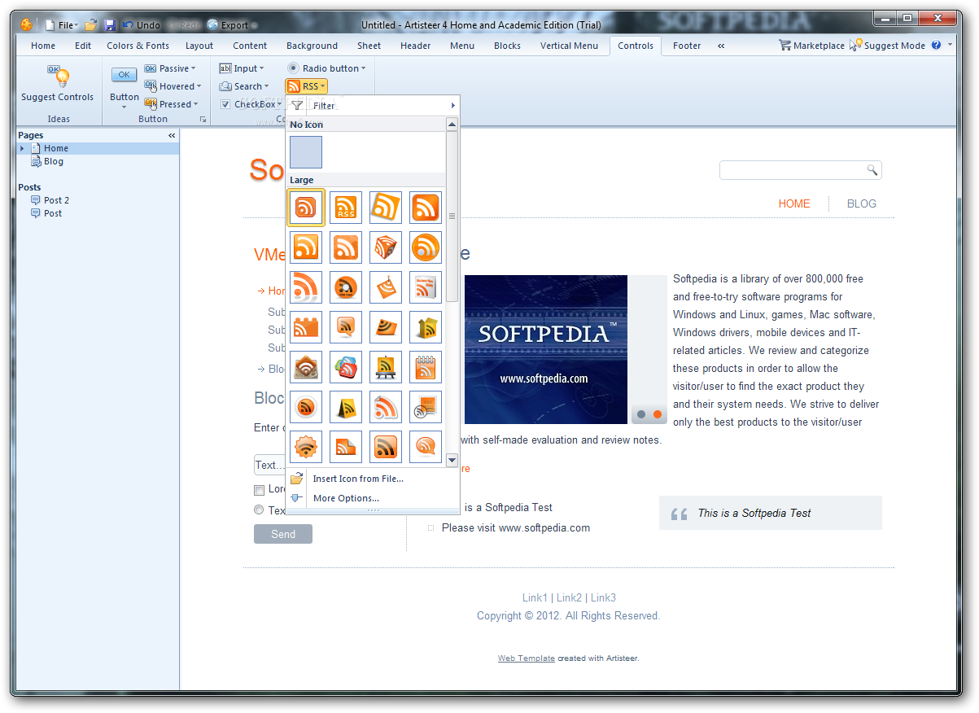Click the Web Template footer link
Screen dimensions: 979x713
tap(527, 658)
